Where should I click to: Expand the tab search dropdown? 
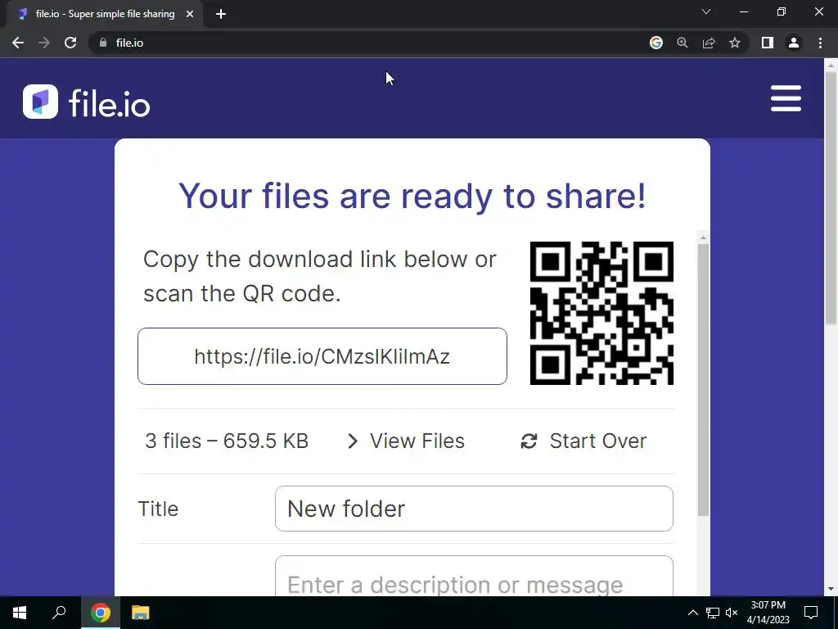pos(706,11)
